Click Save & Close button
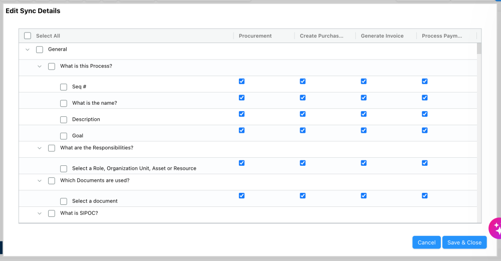Screen dimensions: 501x261 coord(464,242)
